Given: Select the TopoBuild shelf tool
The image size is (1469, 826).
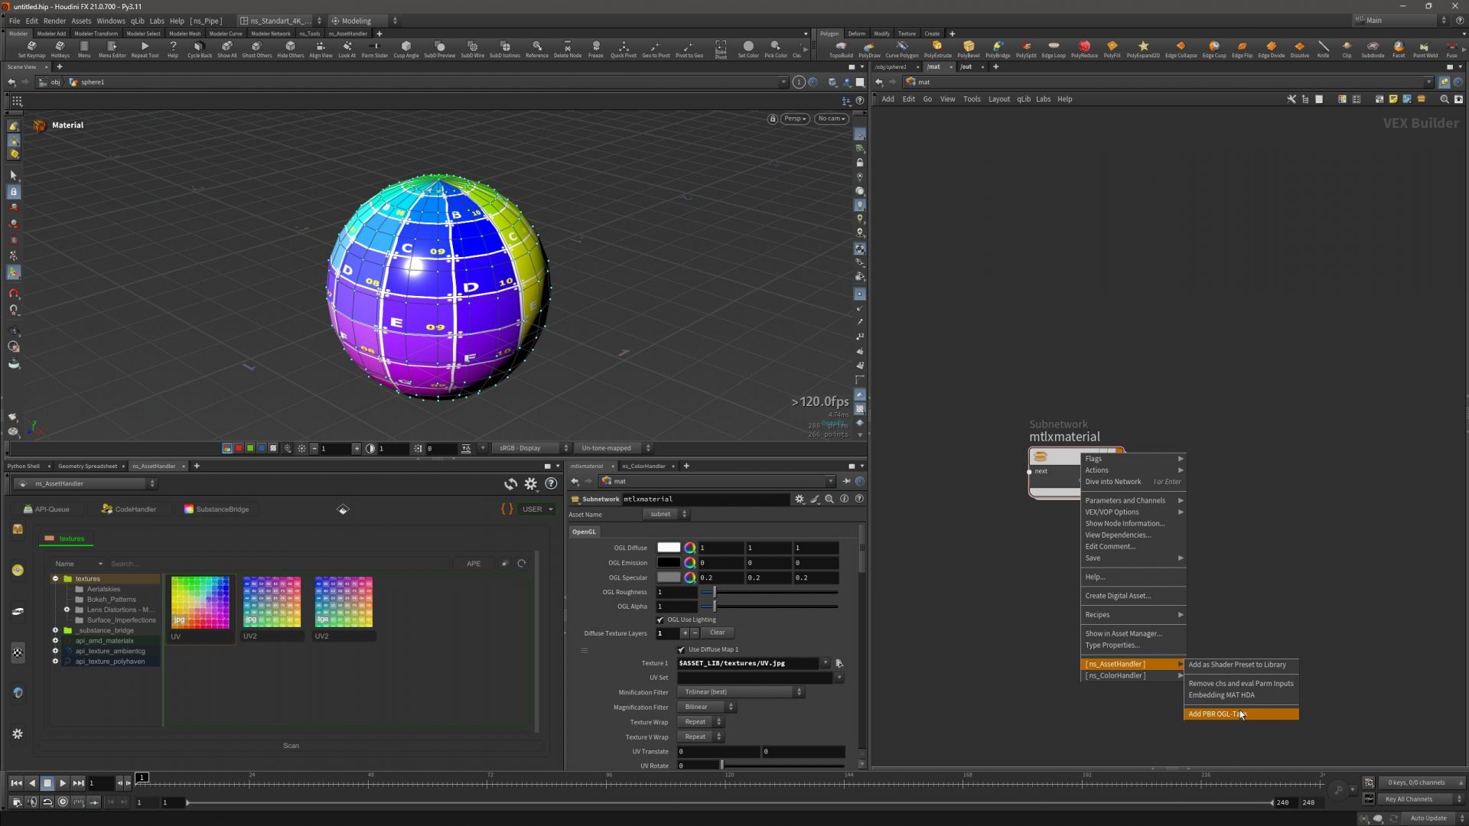Looking at the screenshot, I should click(x=841, y=49).
